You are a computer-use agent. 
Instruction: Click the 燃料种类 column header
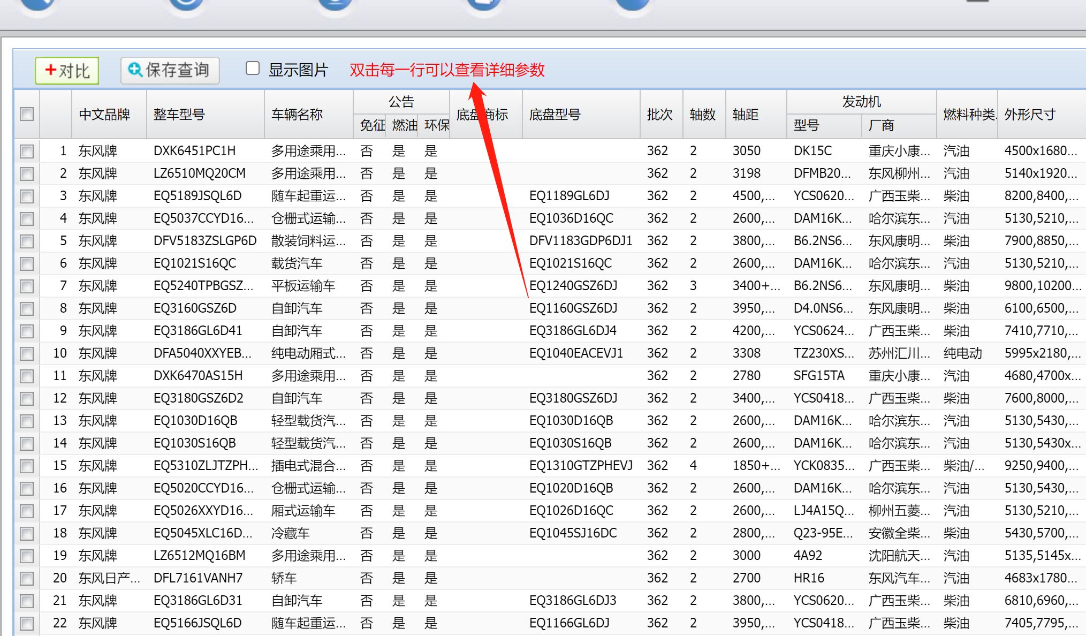[967, 114]
